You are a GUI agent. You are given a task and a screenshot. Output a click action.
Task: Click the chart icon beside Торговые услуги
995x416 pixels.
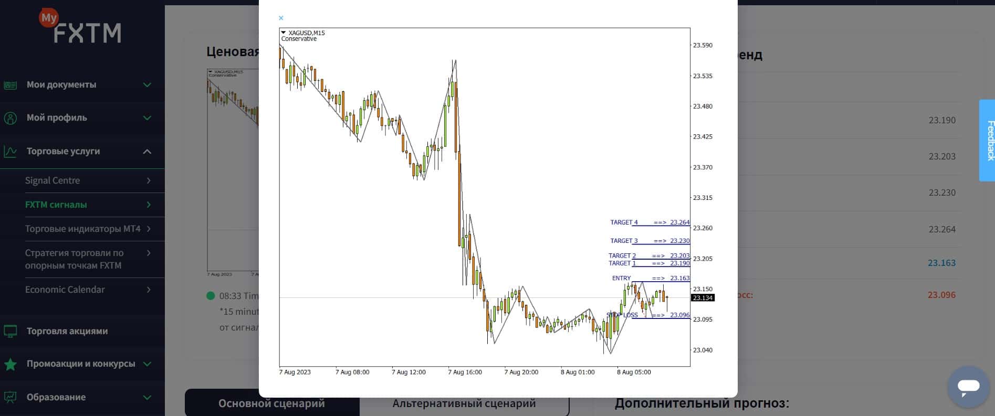coord(11,151)
